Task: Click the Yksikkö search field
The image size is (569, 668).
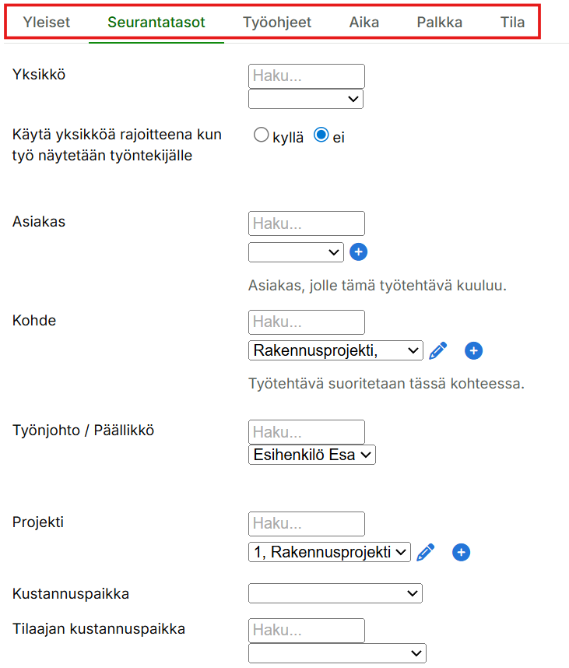Action: 306,76
